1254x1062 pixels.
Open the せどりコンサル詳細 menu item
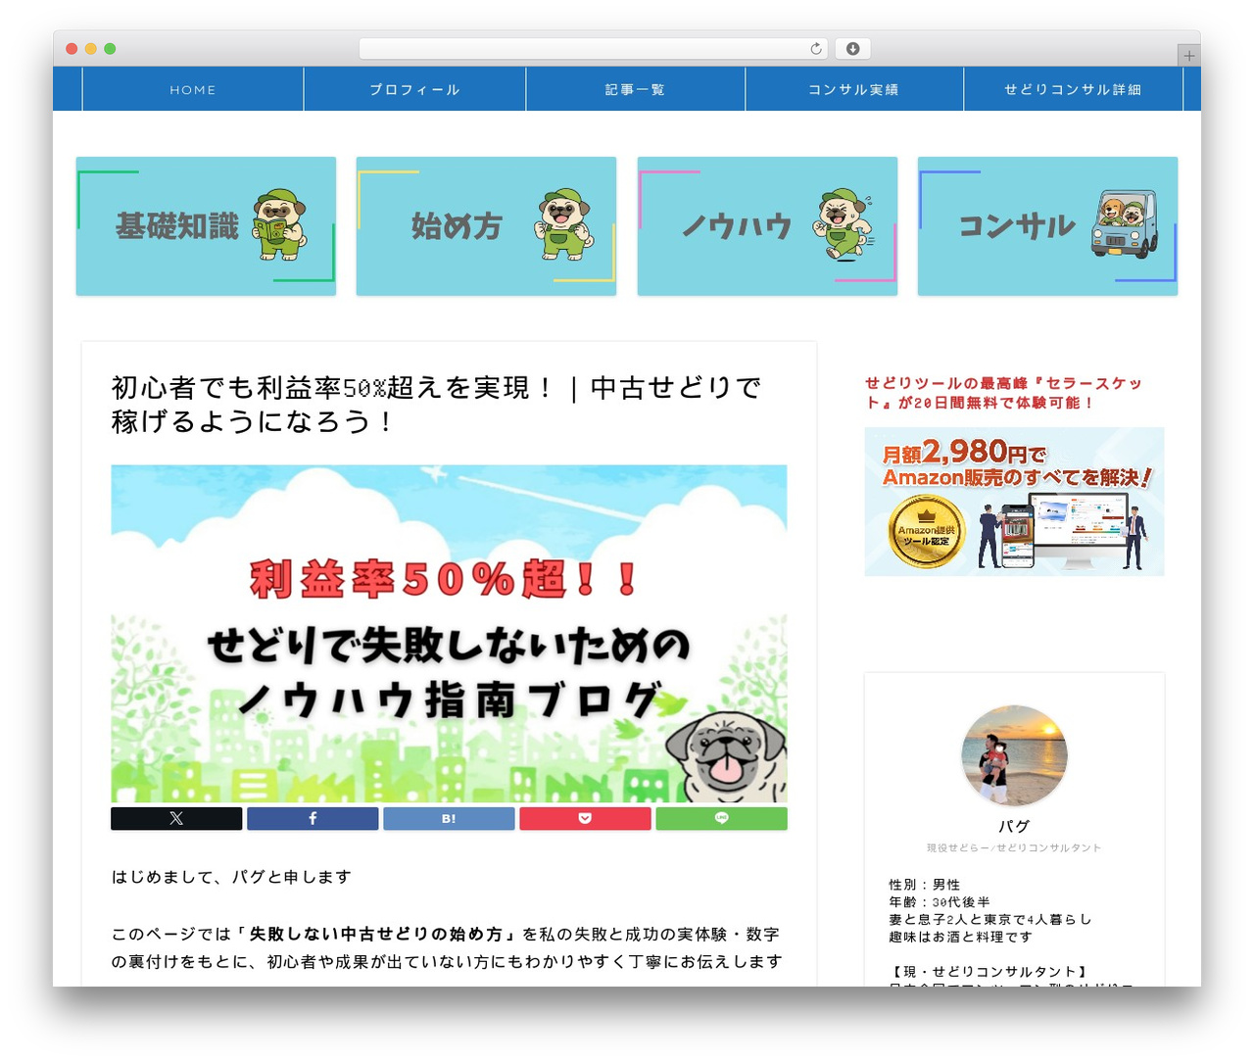pos(1073,89)
